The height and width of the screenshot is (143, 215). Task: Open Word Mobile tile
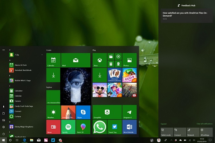[x=130, y=126]
